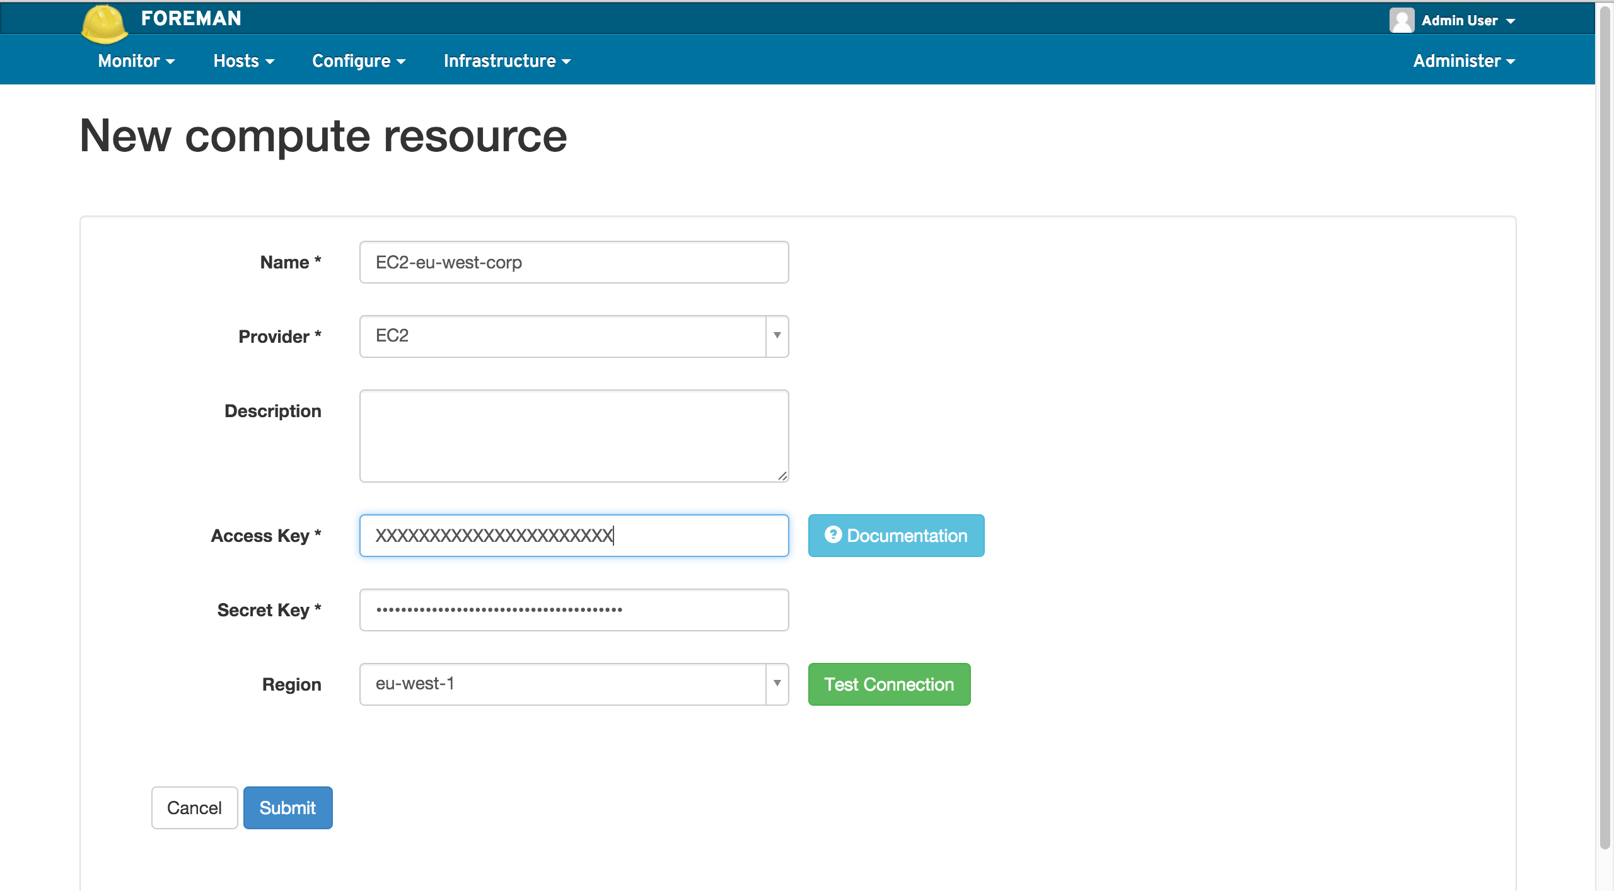Click the Provider dropdown arrow

click(777, 336)
